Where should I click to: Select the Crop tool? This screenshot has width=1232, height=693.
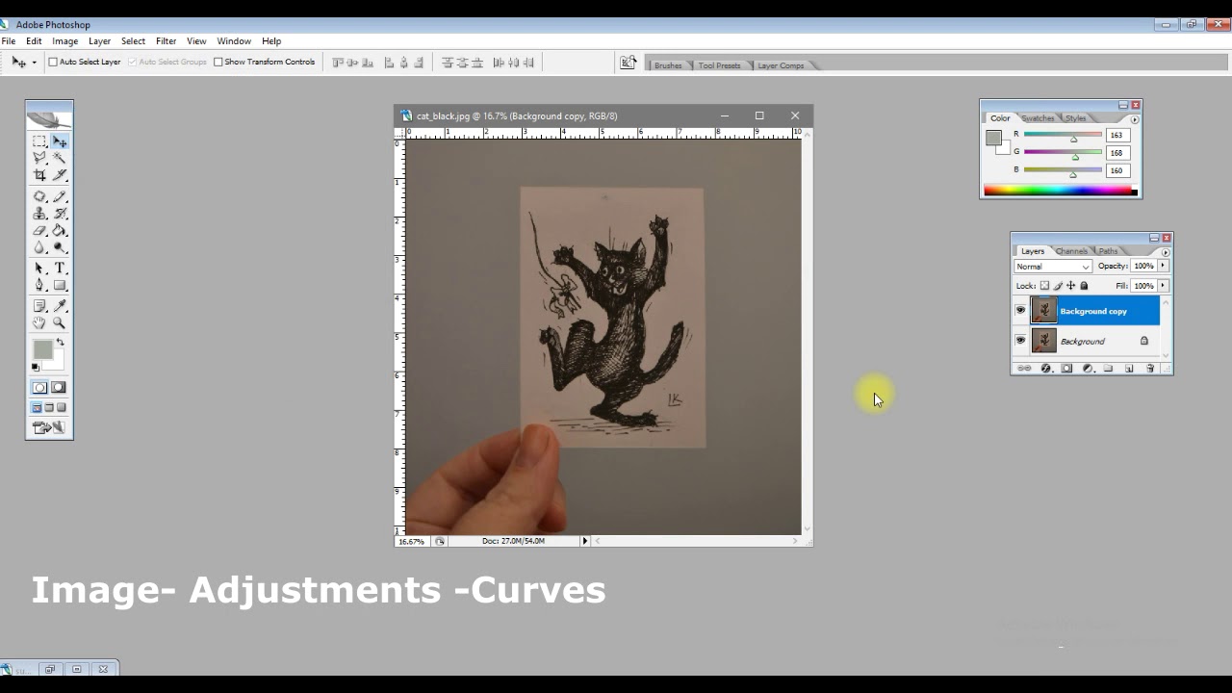coord(39,175)
